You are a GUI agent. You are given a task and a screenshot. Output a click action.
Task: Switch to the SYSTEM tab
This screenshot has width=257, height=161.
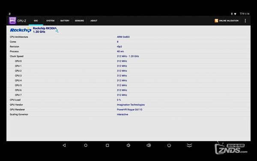[50, 21]
